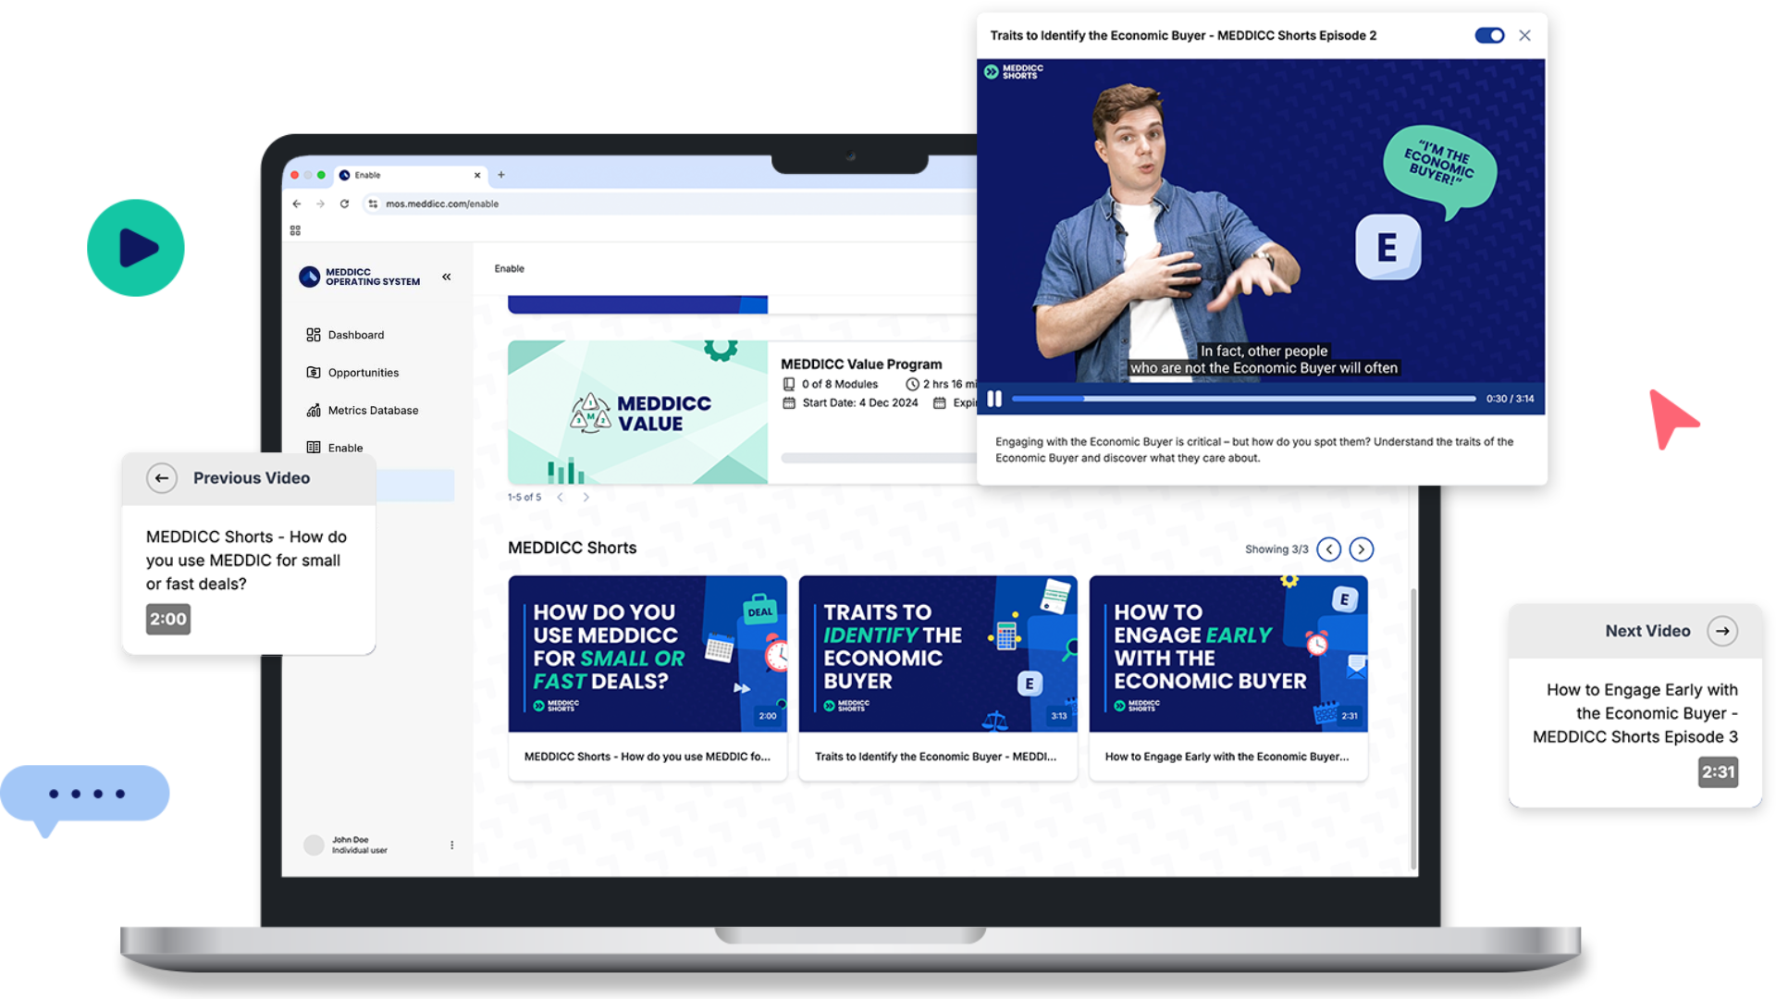Collapse the MEDDICC sidebar with double chevron
This screenshot has height=999, width=1776.
click(446, 277)
